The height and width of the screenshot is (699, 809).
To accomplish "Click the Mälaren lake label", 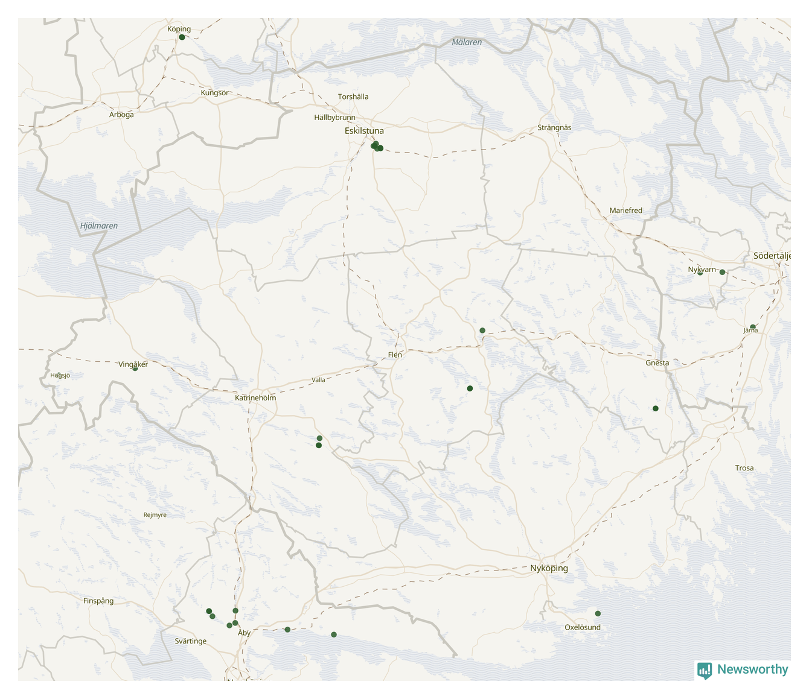I will click(467, 42).
